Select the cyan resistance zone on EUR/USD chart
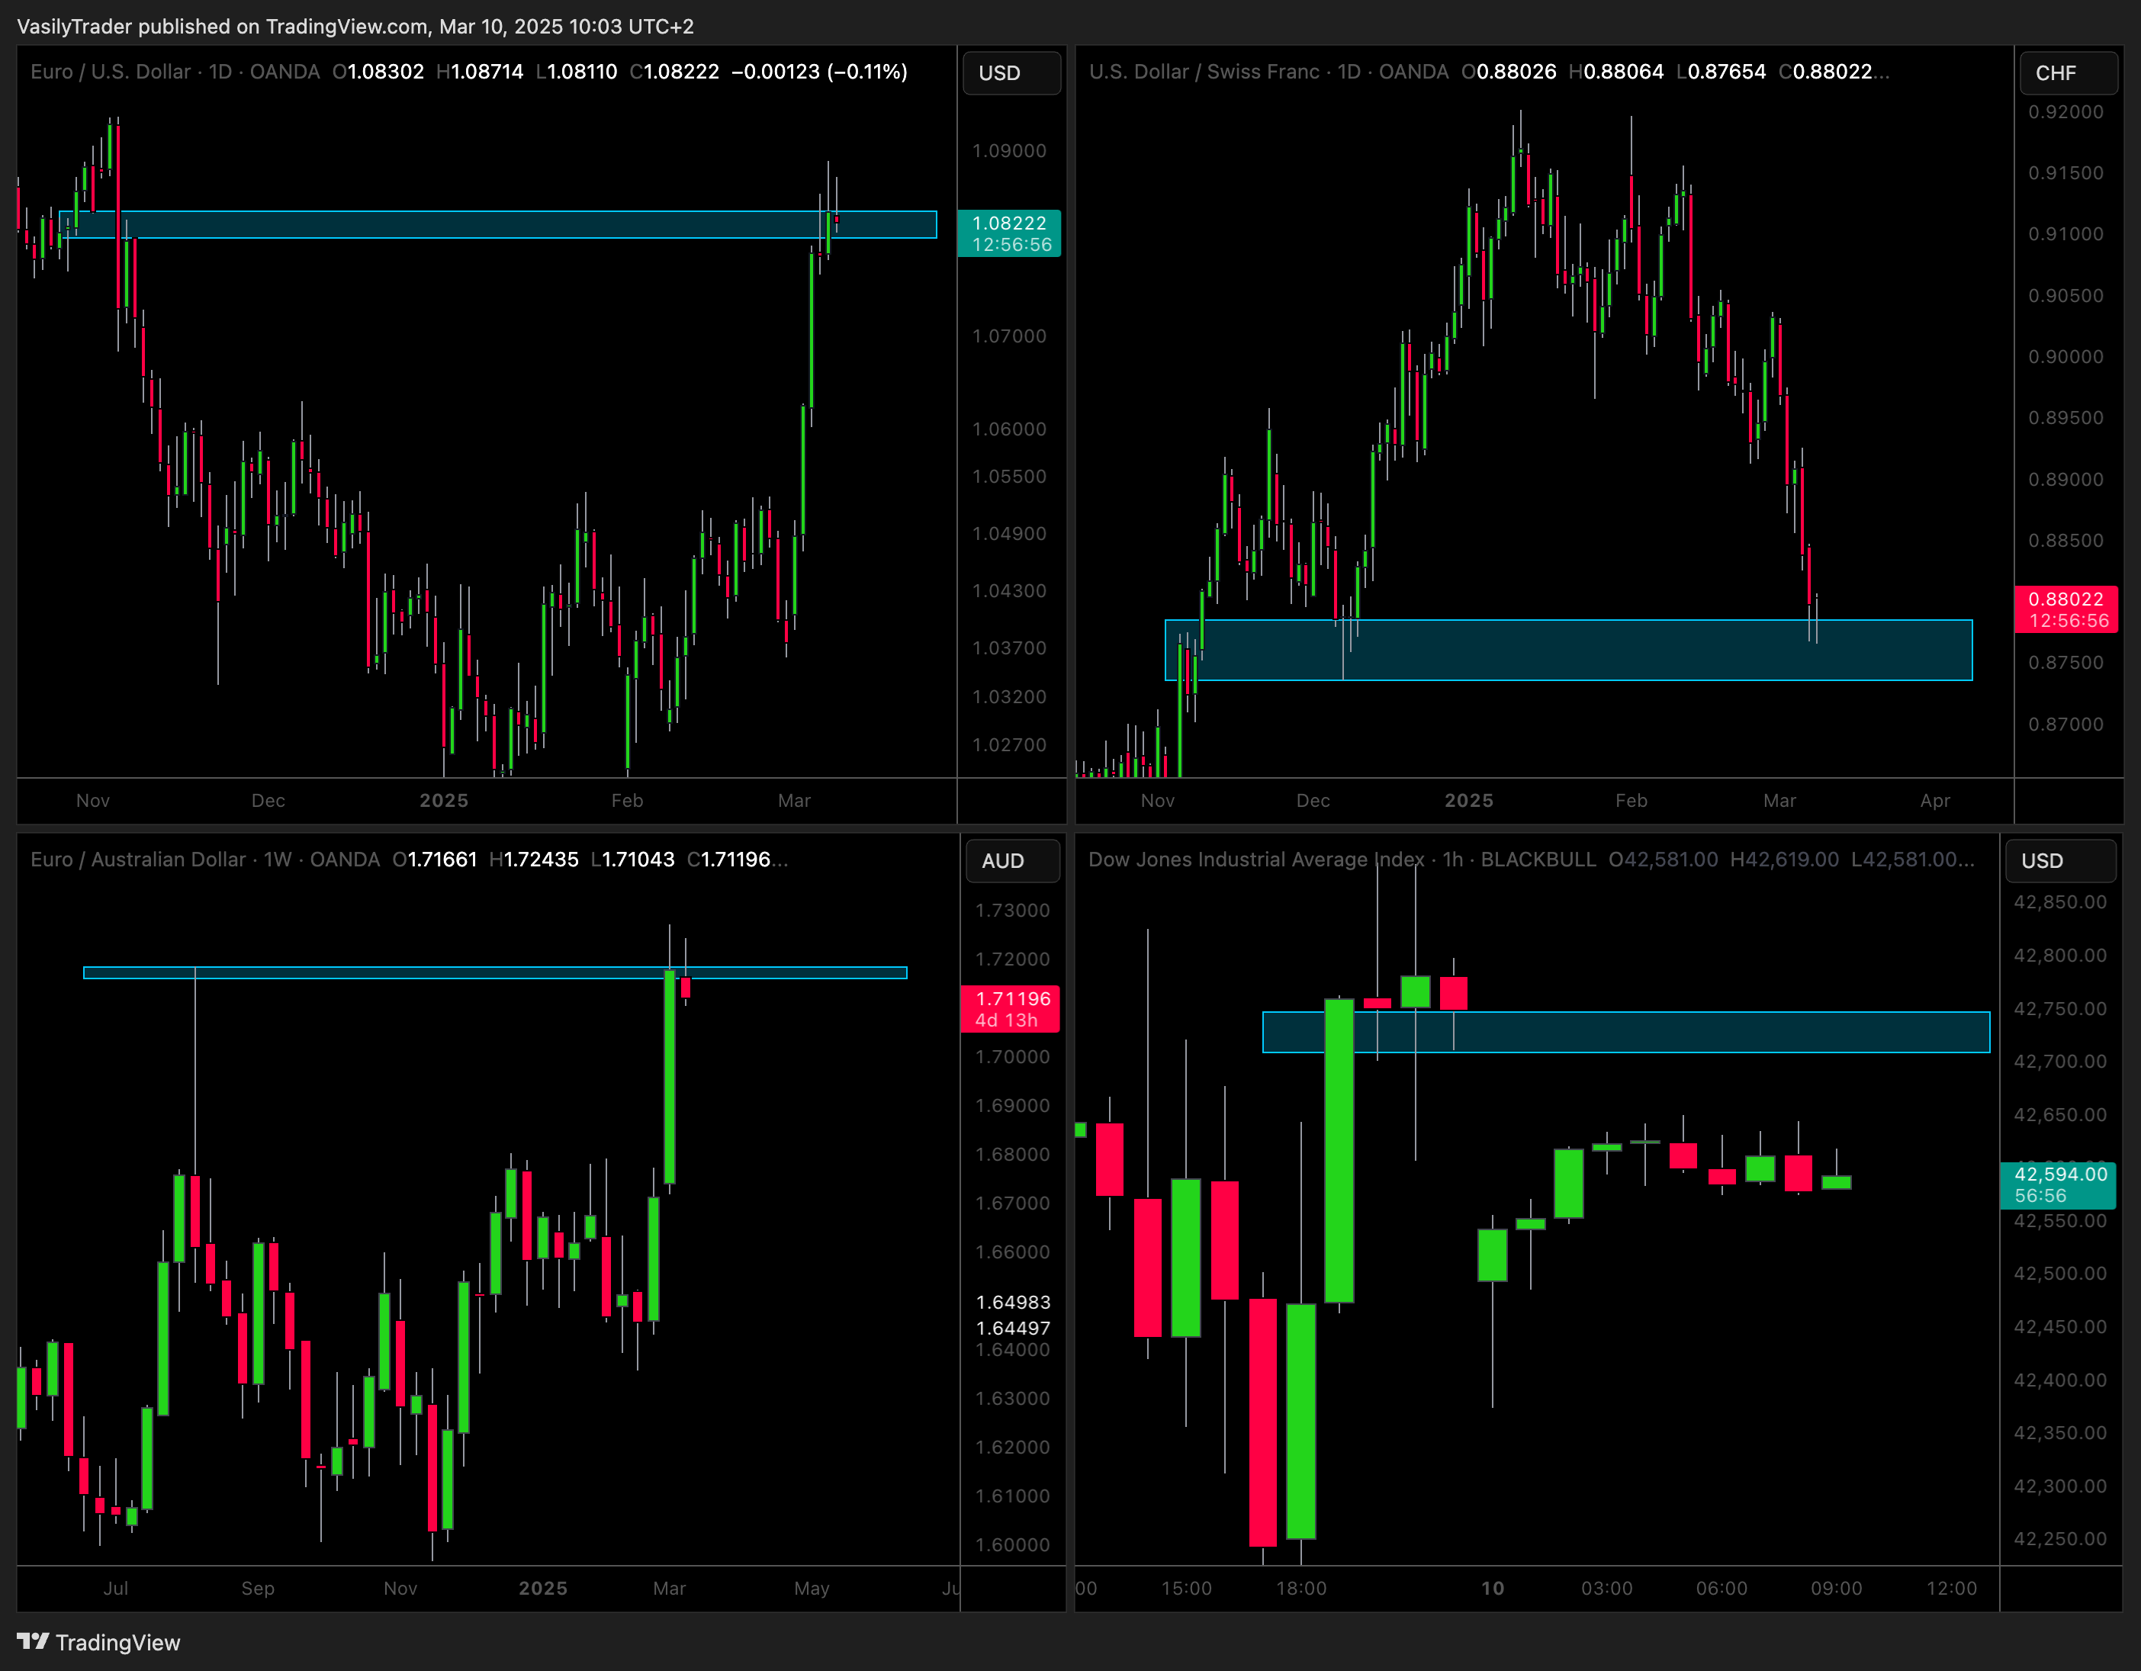Screen dimensions: 2141x1671 pos(498,224)
